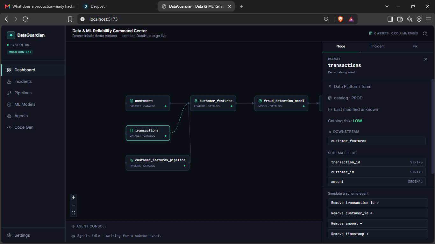Click Remove transaction_id schema event button
This screenshot has width=435, height=244.
click(378, 203)
